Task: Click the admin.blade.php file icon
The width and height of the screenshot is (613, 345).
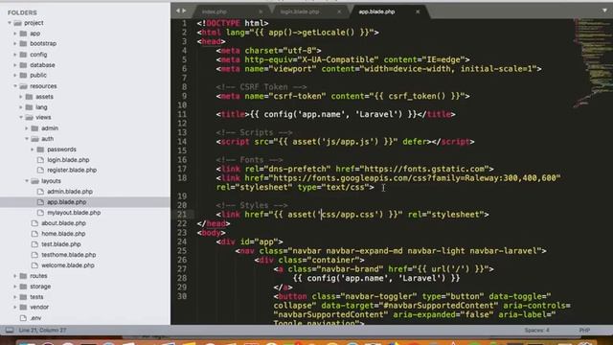Action: click(x=40, y=192)
